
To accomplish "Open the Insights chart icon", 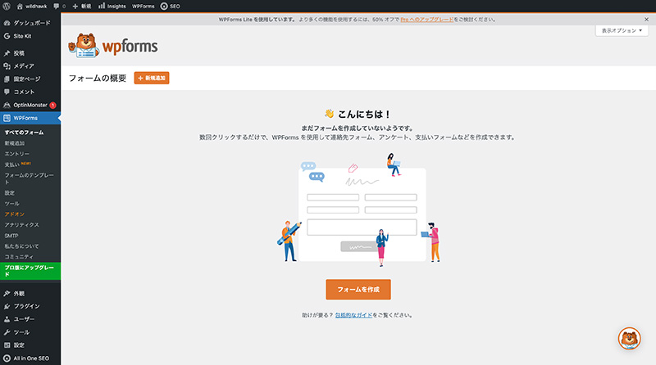I will [x=102, y=6].
